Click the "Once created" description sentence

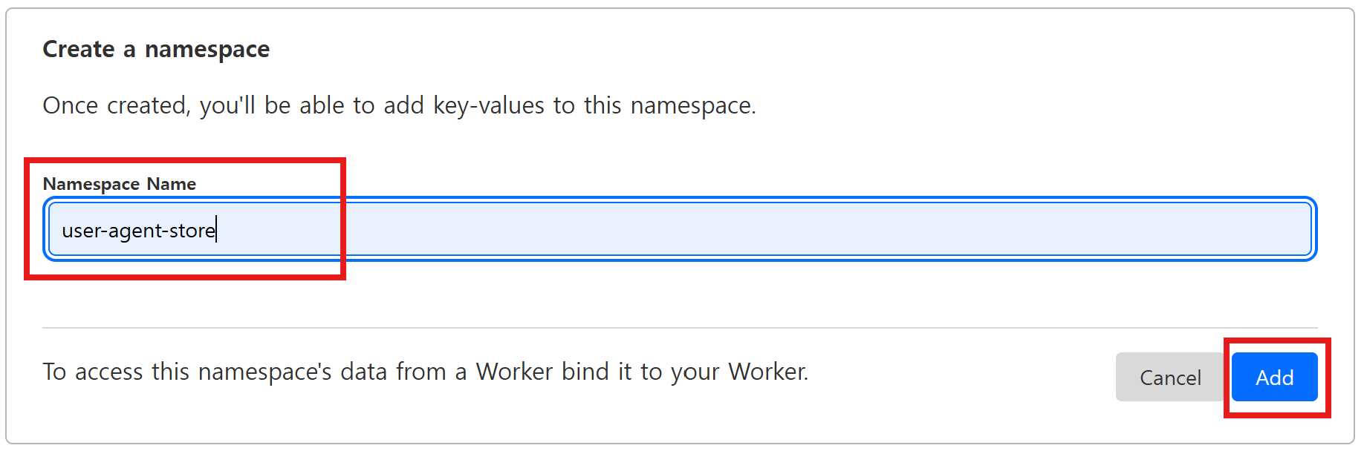[x=399, y=106]
